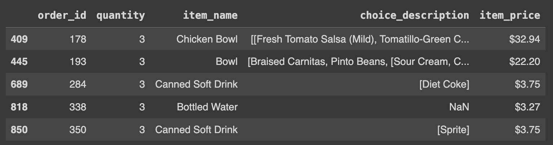
Task: Select the choice_description column header
Action: coord(415,16)
